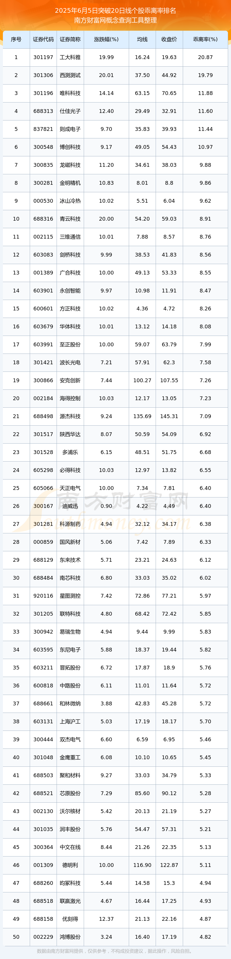Image resolution: width=231 pixels, height=959 pixels.
Task: Click stock name 优刻得
Action: 70,919
